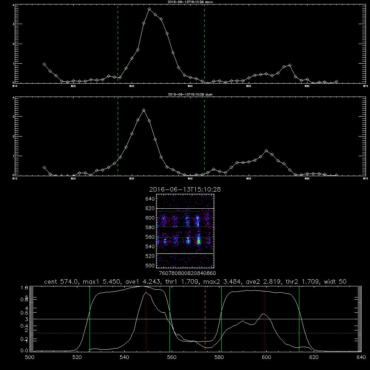
Task: Click dusk plot x-axis label '870'
Action: (x=366, y=179)
